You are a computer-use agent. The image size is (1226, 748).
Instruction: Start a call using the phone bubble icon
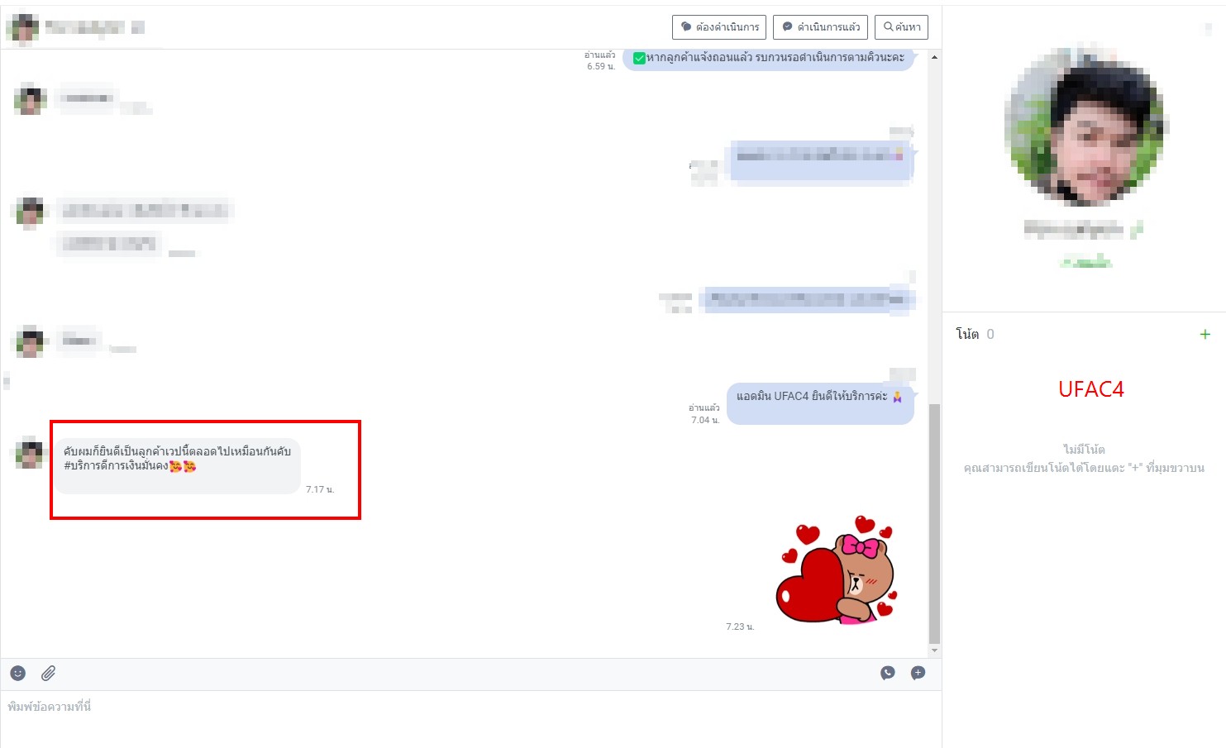coord(888,674)
